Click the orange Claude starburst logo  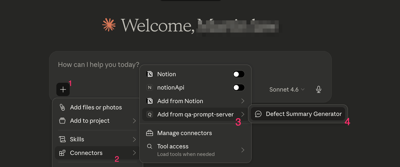click(109, 25)
